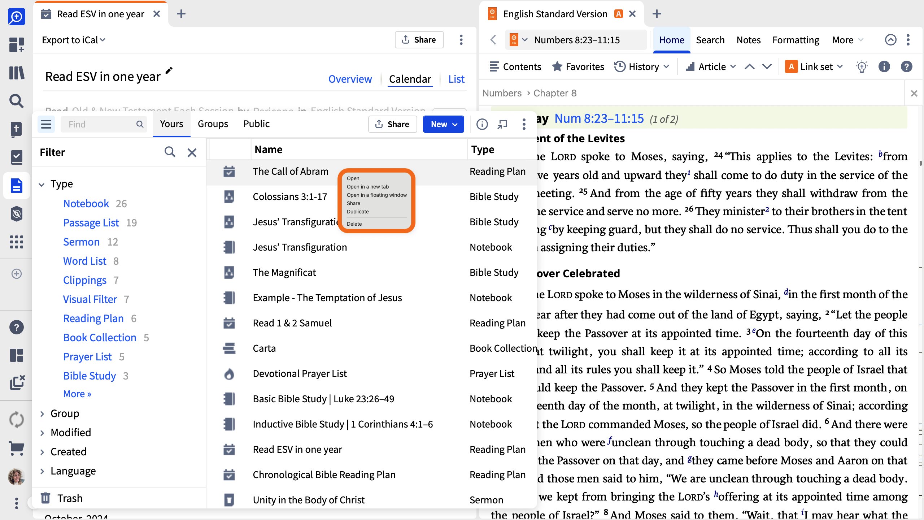
Task: Open Documents in floating window icon
Action: 502,124
